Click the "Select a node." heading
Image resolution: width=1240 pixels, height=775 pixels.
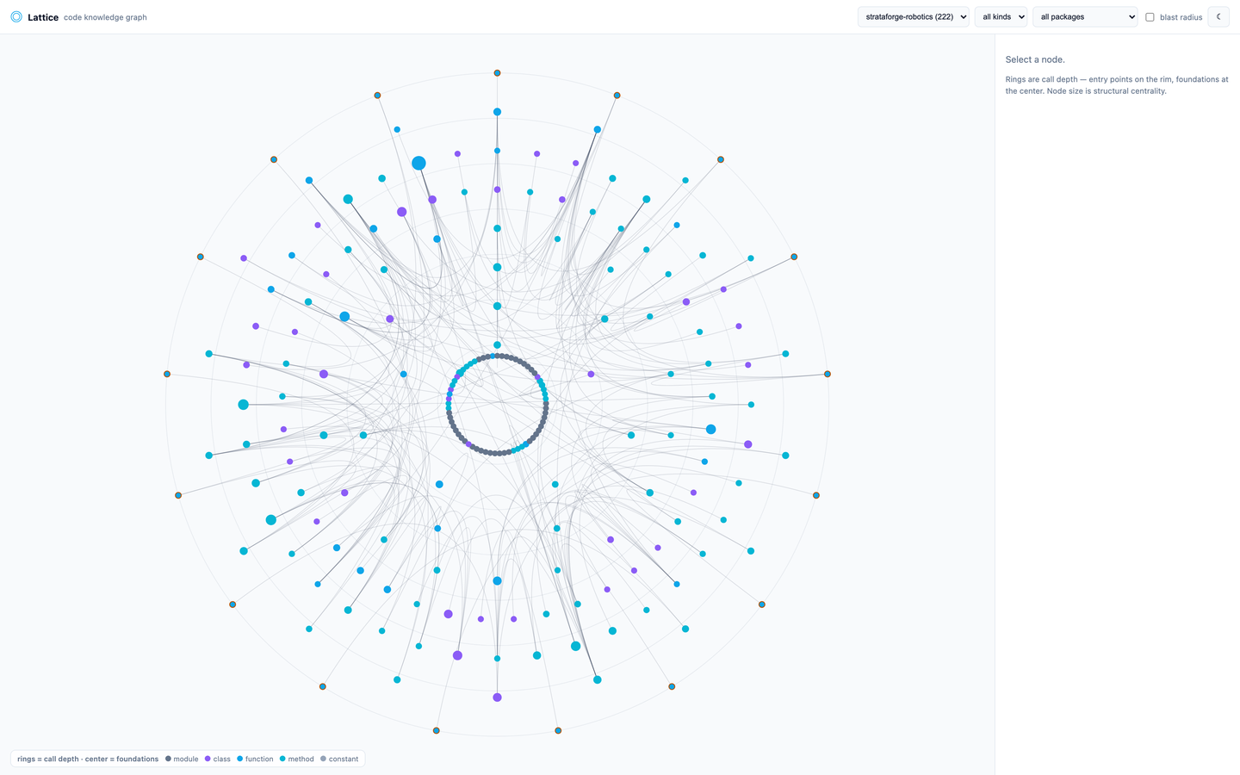tap(1035, 59)
